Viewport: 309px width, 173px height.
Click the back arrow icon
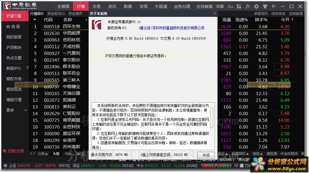274,6
